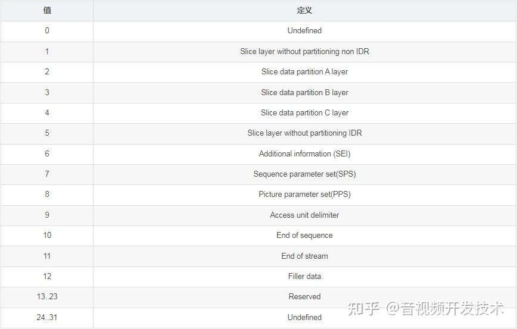Click the "定义" column header
517x329 pixels.
304,10
